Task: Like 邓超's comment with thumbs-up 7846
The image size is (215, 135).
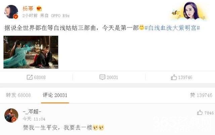Action: [x=200, y=113]
